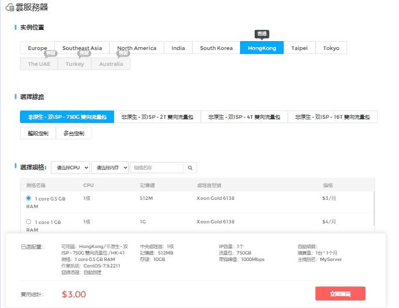
Task: Click the disabled The UAE location
Action: tap(39, 64)
